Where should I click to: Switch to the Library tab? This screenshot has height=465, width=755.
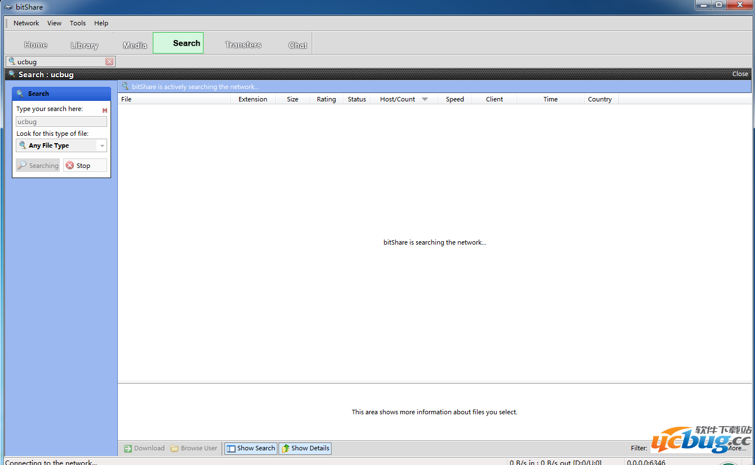(85, 45)
